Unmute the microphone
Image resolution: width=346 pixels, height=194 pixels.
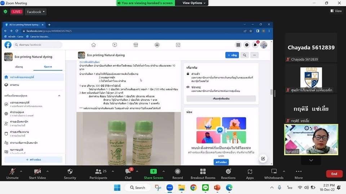[12, 172]
